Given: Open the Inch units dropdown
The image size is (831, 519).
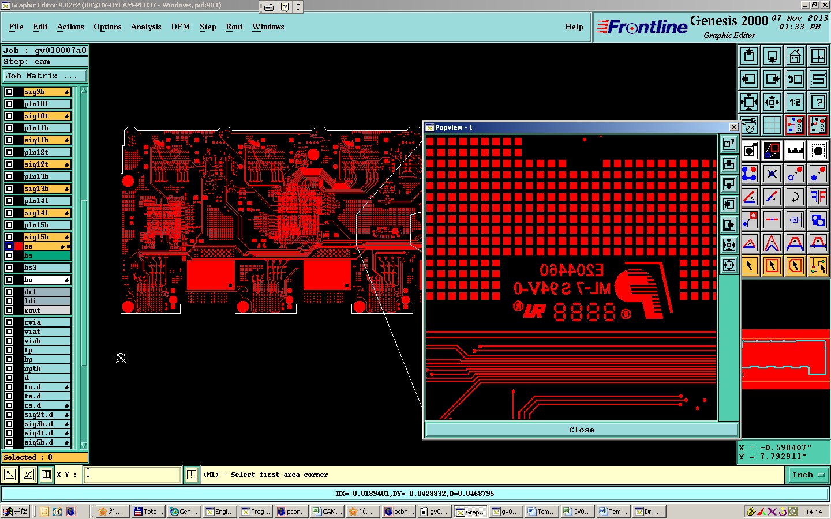Looking at the screenshot, I should [807, 475].
